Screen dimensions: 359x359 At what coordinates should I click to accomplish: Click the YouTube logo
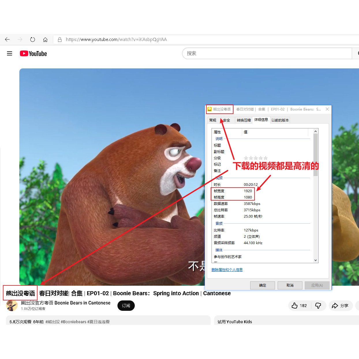(33, 53)
